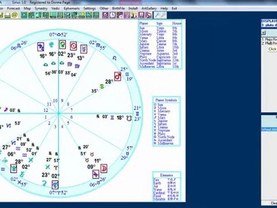
Task: Click the yellow @ email icon
Action: tap(15, 15)
